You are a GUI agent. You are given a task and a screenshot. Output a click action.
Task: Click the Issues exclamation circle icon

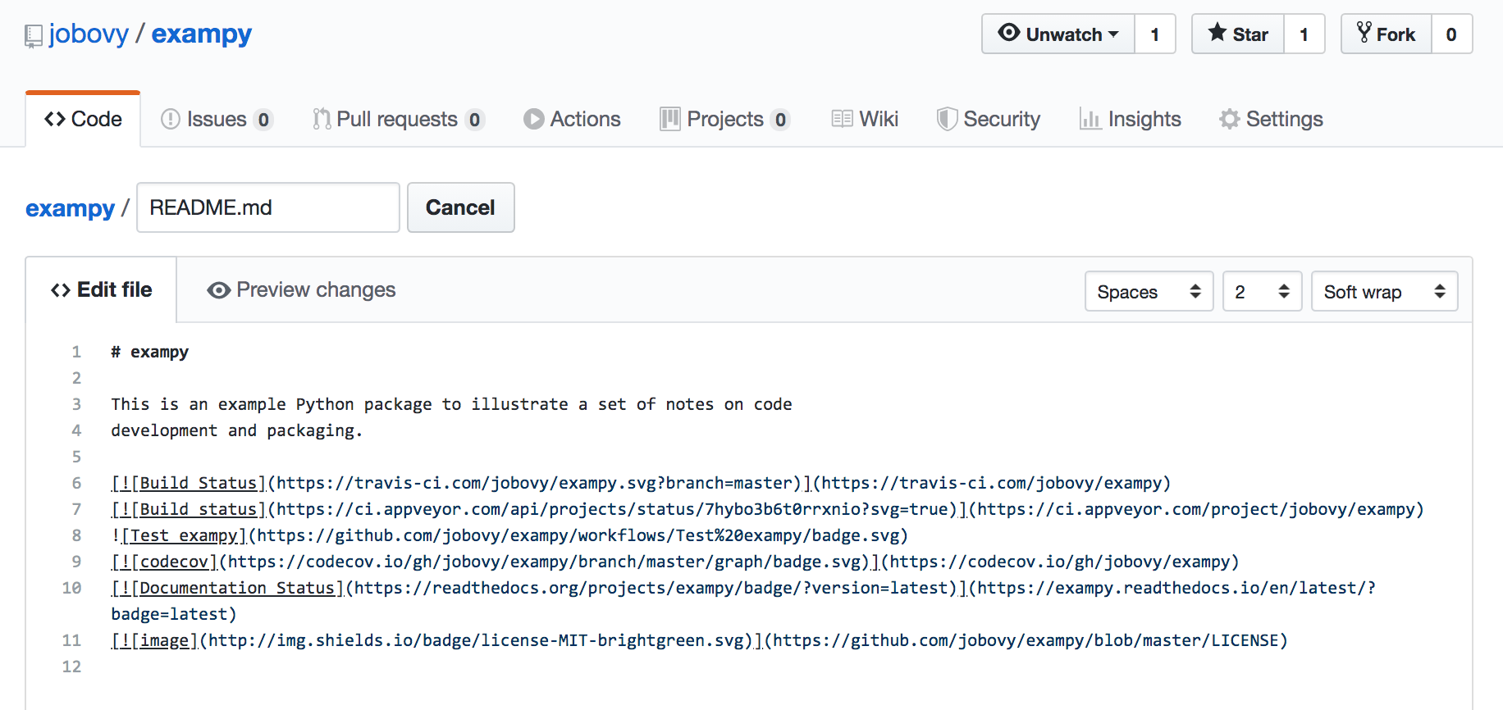(x=171, y=120)
